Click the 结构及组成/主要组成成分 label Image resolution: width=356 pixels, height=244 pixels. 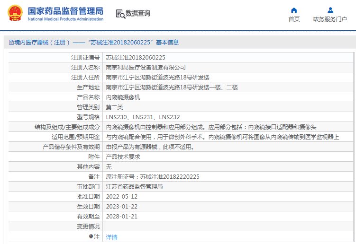tap(67, 127)
